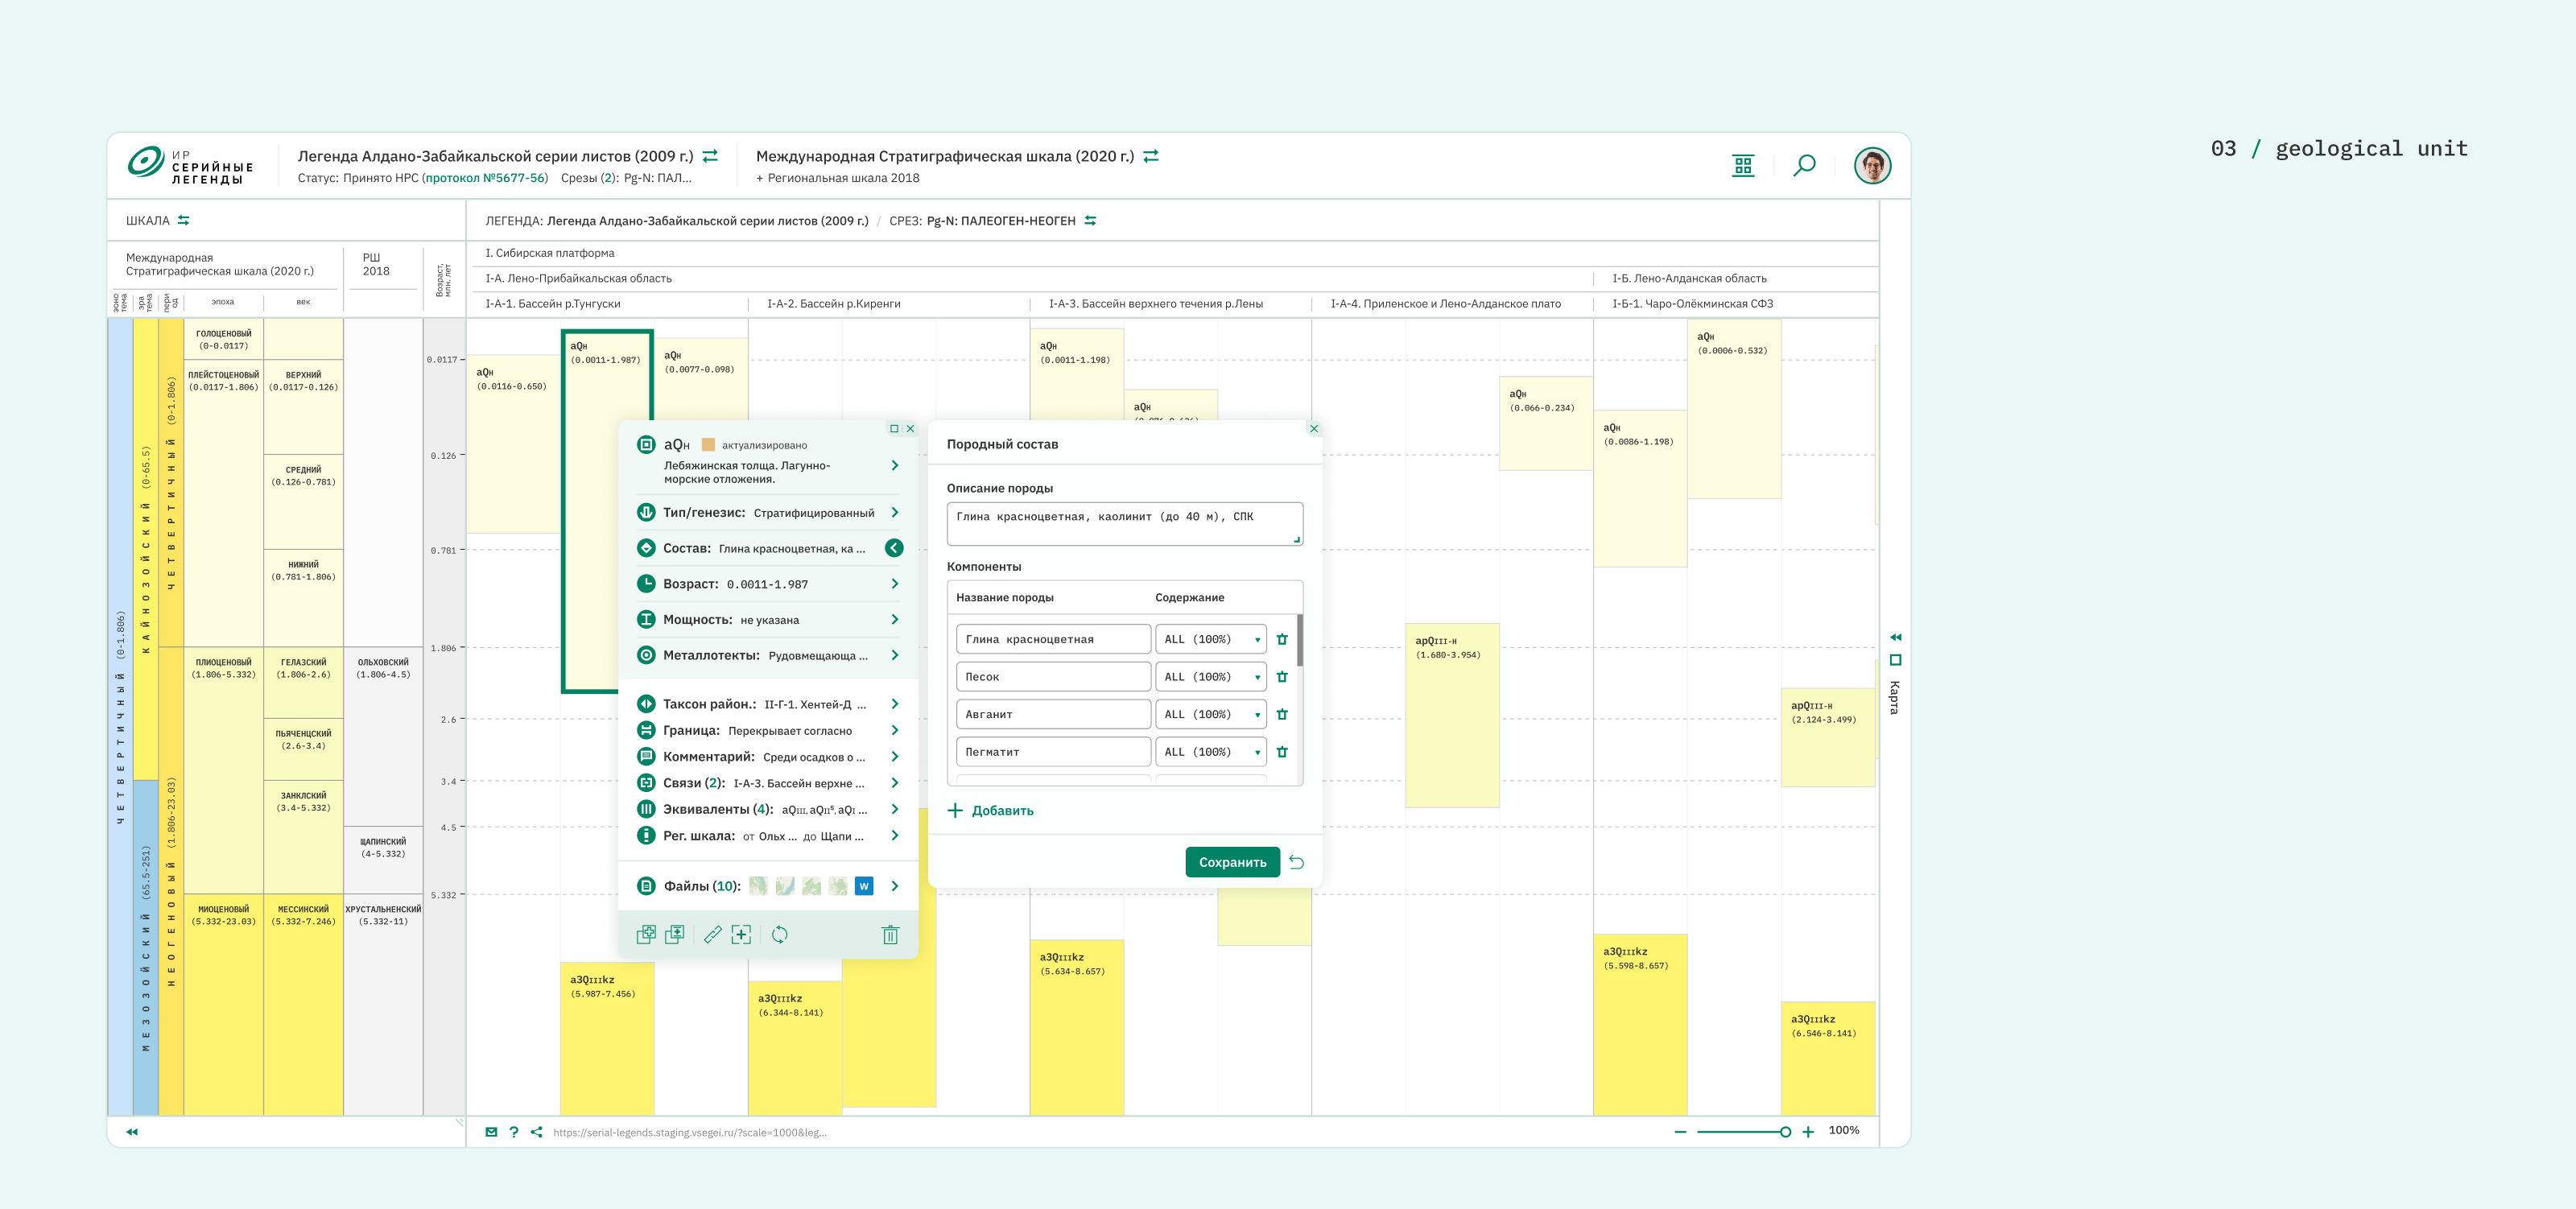2576x1209 pixels.
Task: Click Добавить to add a component
Action: [991, 811]
